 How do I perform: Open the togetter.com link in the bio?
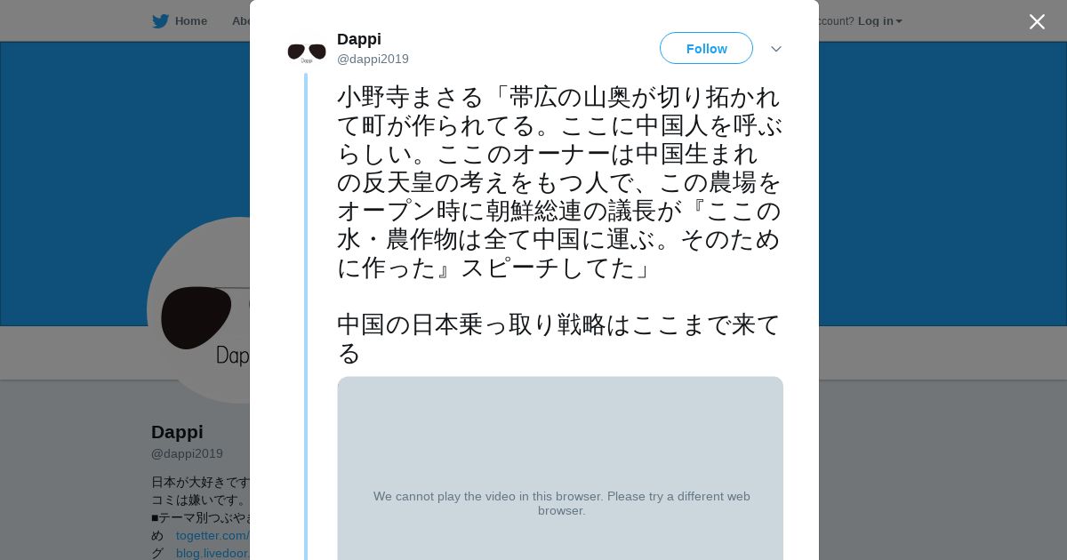(x=213, y=535)
